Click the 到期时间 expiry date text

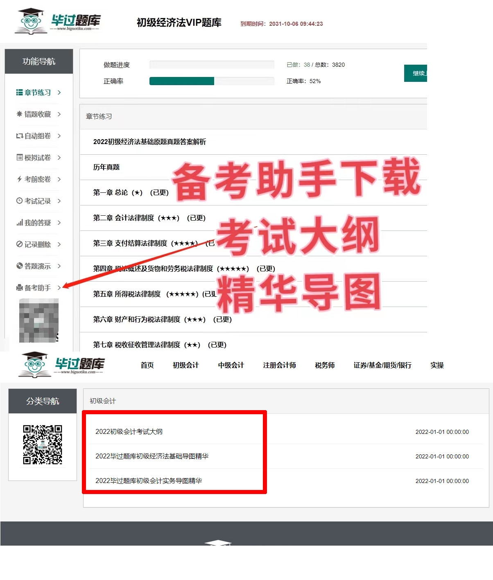[x=282, y=24]
